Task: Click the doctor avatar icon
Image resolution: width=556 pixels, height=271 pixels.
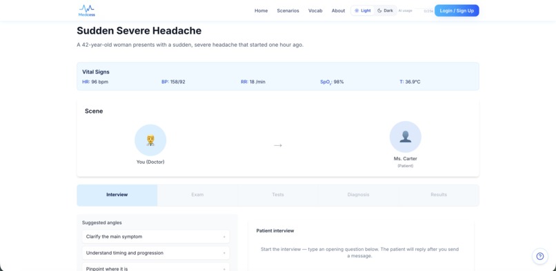Action: coord(150,140)
